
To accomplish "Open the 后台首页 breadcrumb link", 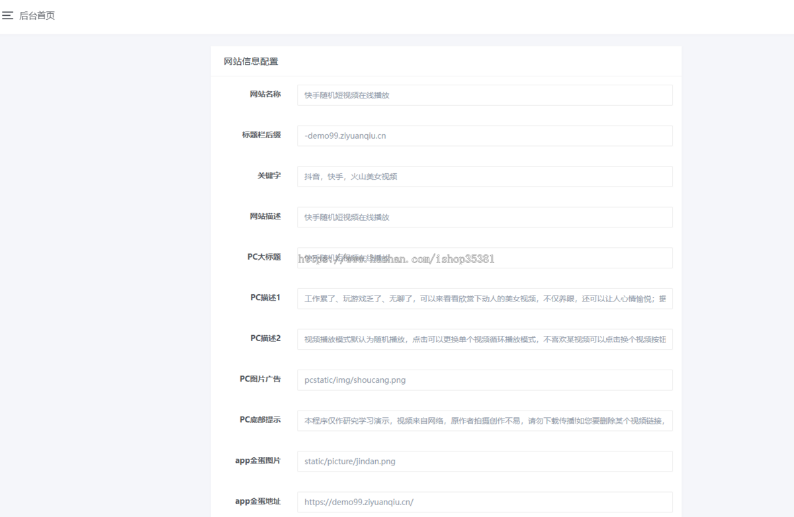I will click(x=37, y=16).
